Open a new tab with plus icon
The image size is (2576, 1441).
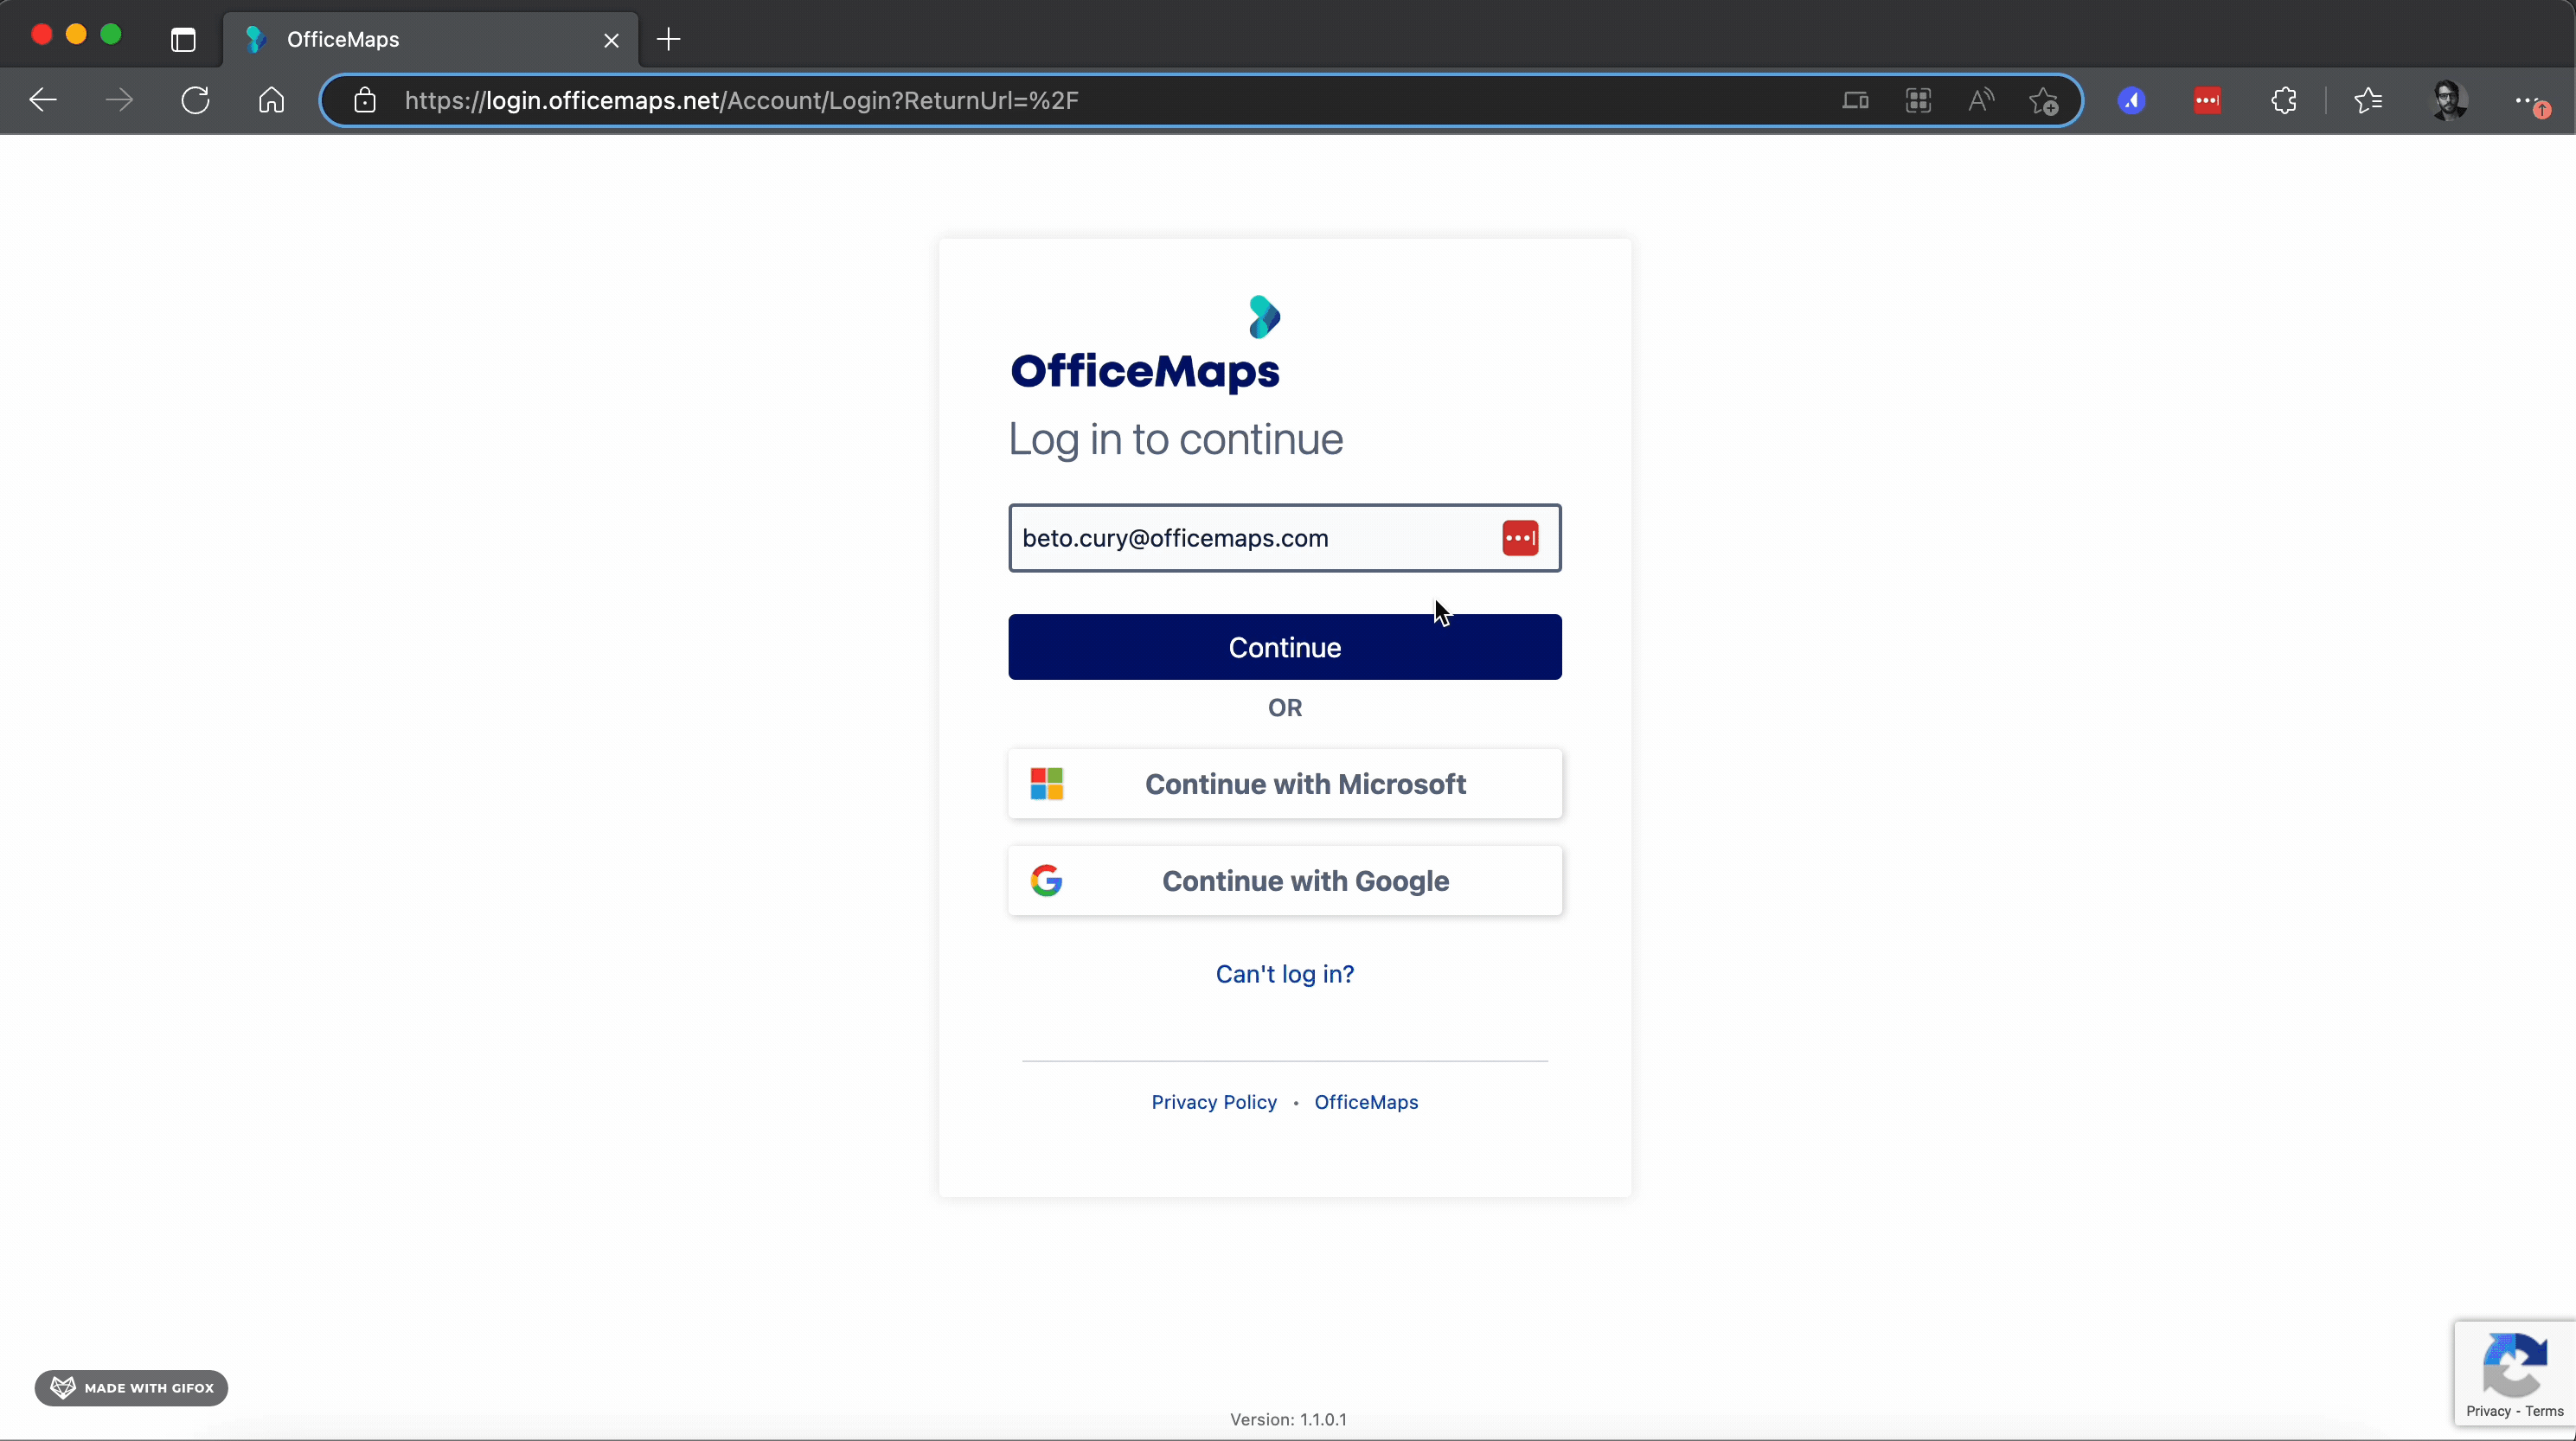click(669, 40)
